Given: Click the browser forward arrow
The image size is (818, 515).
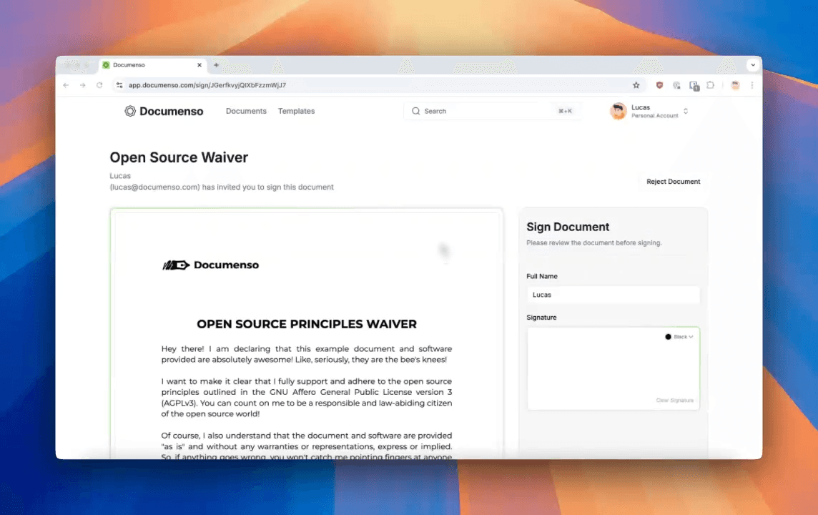Looking at the screenshot, I should click(x=82, y=85).
